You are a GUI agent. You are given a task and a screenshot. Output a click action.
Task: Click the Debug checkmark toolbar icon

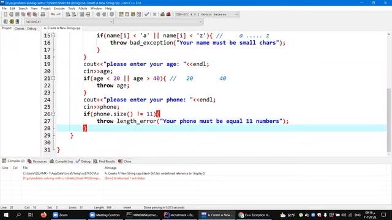[147, 15]
